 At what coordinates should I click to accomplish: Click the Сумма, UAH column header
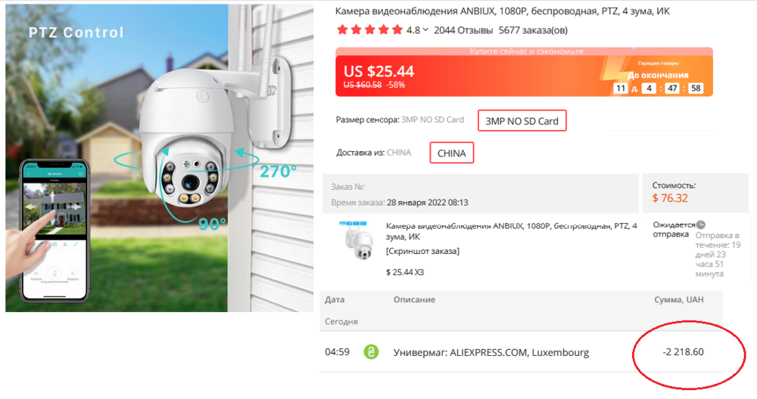tap(678, 300)
